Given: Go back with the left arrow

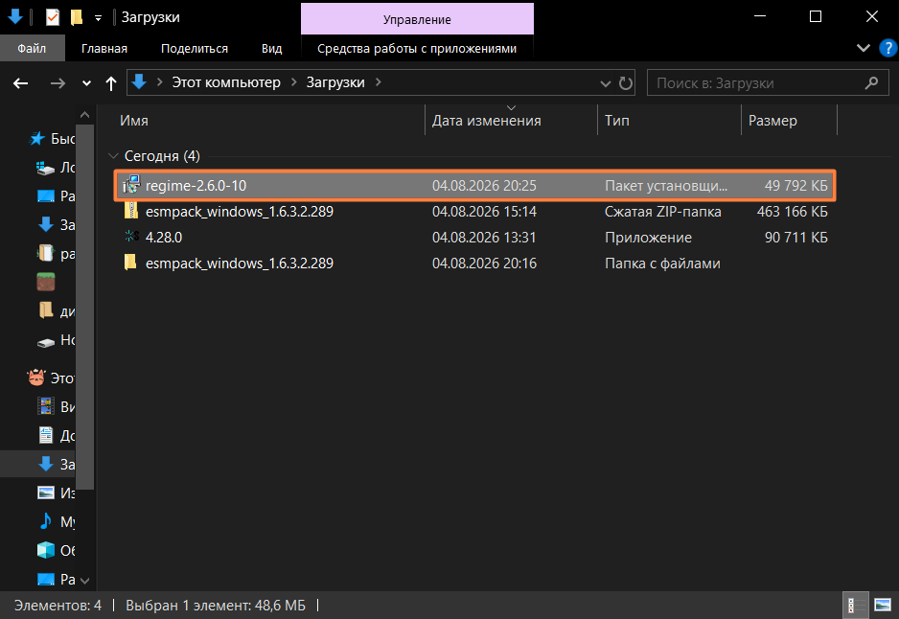Looking at the screenshot, I should tap(21, 83).
